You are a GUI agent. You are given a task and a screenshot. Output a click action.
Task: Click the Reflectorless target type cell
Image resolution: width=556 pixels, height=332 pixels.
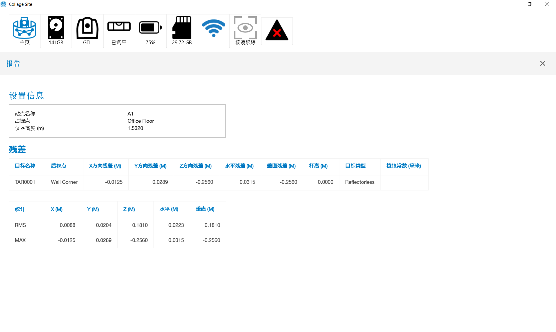tap(359, 182)
